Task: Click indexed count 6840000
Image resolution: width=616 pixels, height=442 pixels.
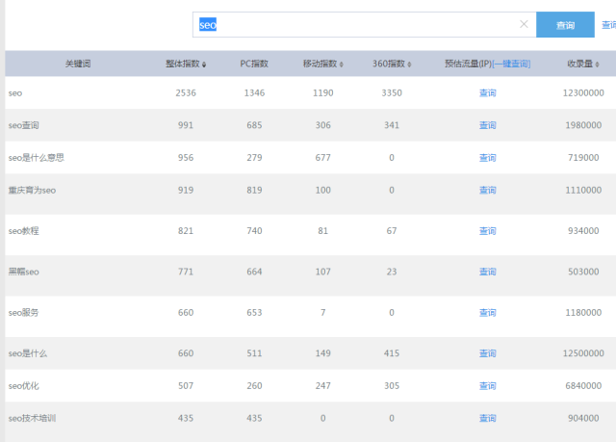Action: click(583, 386)
